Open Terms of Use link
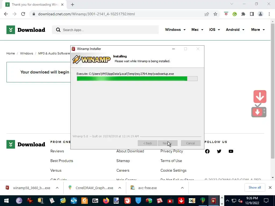Screen dimensions: 275x206 point(171,161)
